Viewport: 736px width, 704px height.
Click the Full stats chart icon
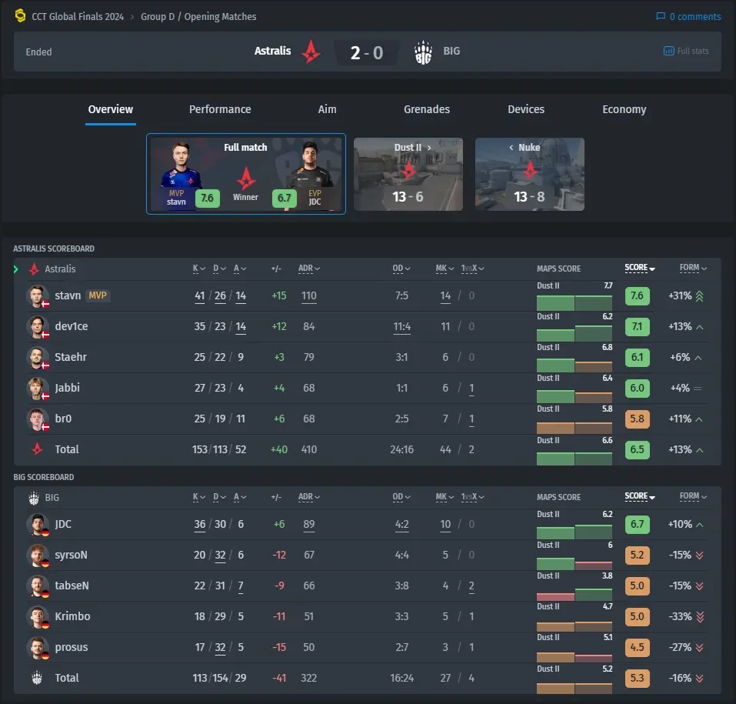(668, 51)
